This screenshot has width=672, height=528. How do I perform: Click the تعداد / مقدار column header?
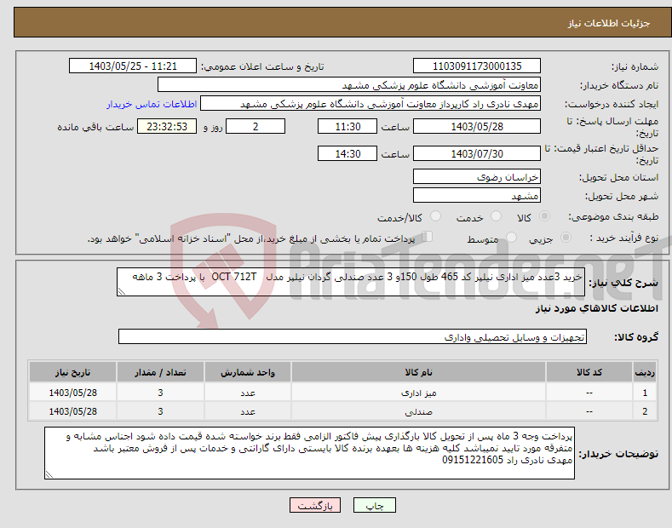(x=160, y=372)
